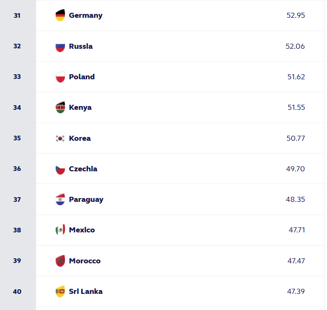Click the Germany flag icon
The width and height of the screenshot is (327, 310).
click(x=60, y=16)
